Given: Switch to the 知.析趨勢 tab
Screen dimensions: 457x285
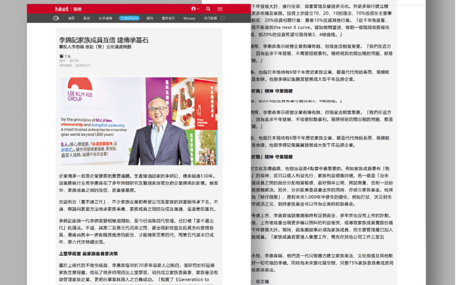Looking at the screenshot, I should tap(105, 18).
